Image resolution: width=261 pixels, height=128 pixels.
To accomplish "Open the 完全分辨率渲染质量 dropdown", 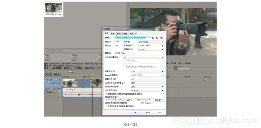I will click(147, 83).
